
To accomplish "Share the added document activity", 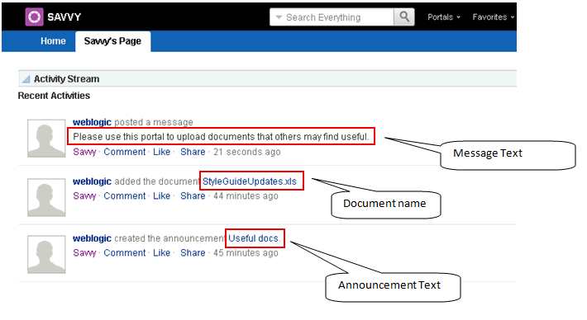I will tap(193, 196).
